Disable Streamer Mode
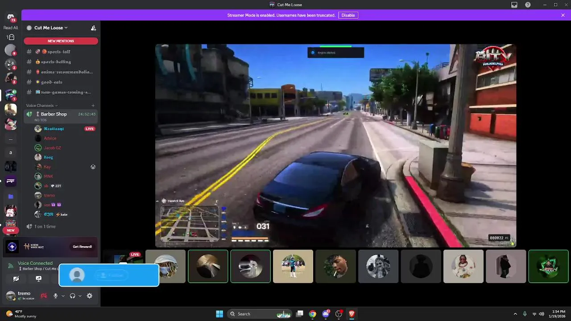 click(x=348, y=15)
